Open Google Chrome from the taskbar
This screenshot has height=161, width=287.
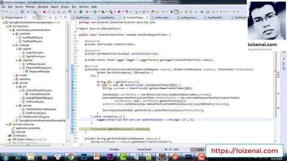point(71,157)
